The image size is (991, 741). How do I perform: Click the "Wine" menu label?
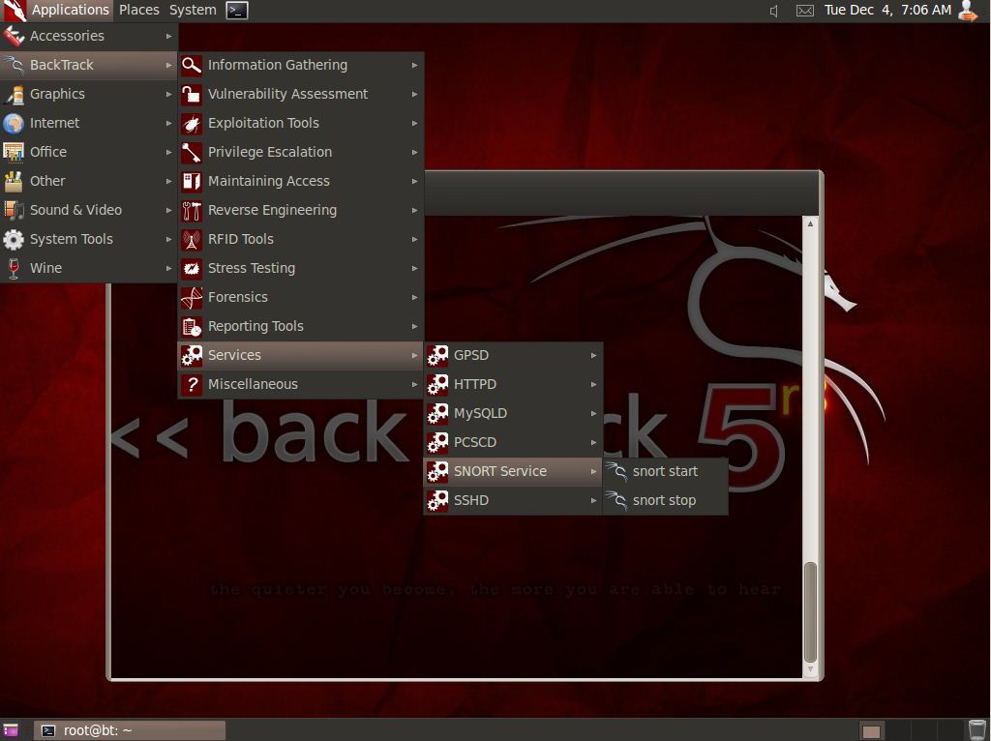click(46, 269)
